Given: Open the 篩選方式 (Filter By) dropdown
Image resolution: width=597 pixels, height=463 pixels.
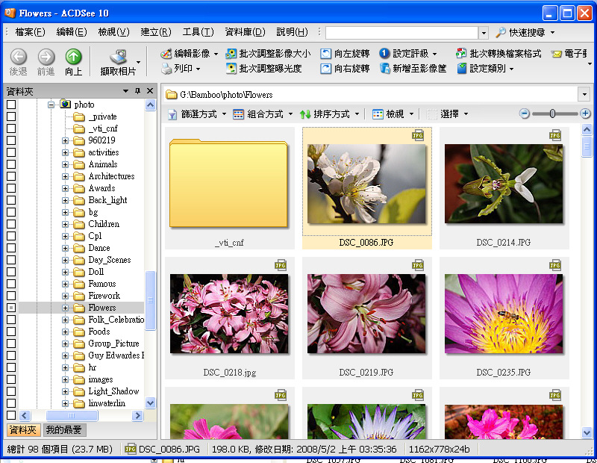Looking at the screenshot, I should pos(192,114).
